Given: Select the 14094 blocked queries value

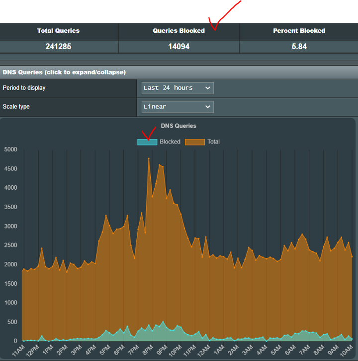Looking at the screenshot, I should point(179,46).
